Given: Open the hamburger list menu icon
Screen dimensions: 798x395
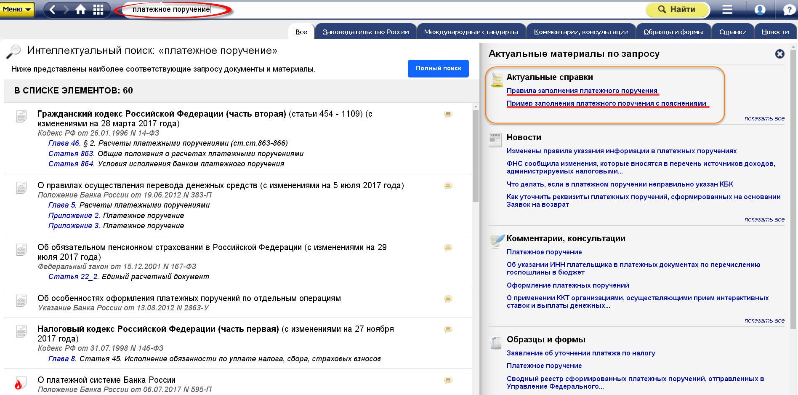Looking at the screenshot, I should pyautogui.click(x=727, y=10).
